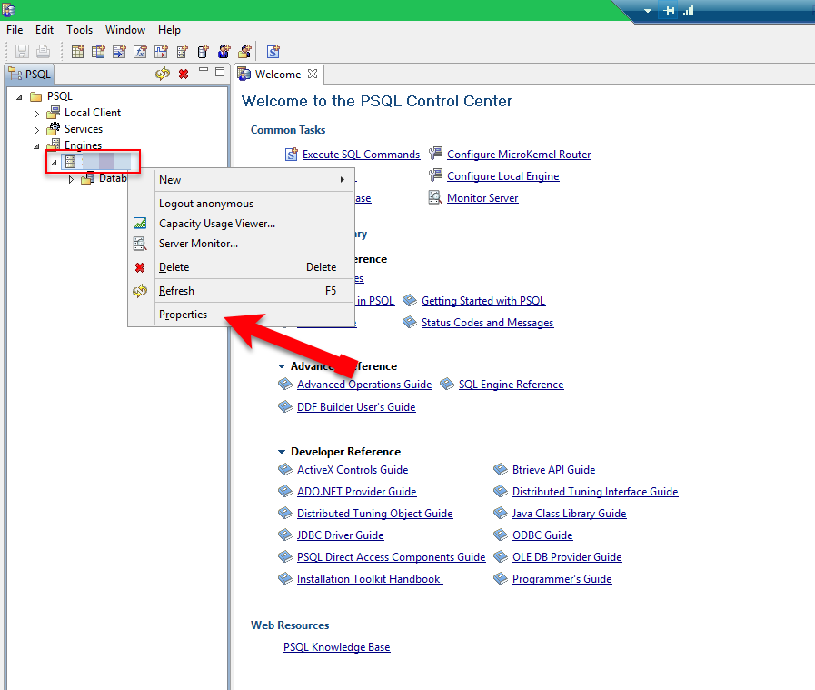Click the New Group (yellow person) toolbar icon
This screenshot has width=815, height=690.
coord(243,52)
